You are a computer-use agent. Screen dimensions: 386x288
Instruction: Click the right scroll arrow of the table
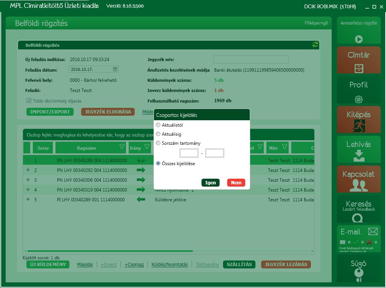312,251
